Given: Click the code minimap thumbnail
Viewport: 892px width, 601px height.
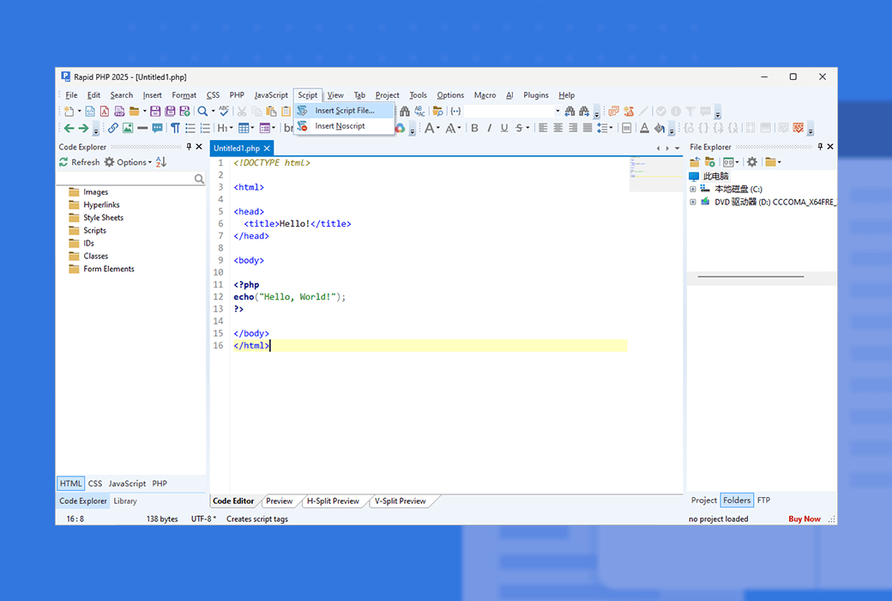Looking at the screenshot, I should pos(656,174).
